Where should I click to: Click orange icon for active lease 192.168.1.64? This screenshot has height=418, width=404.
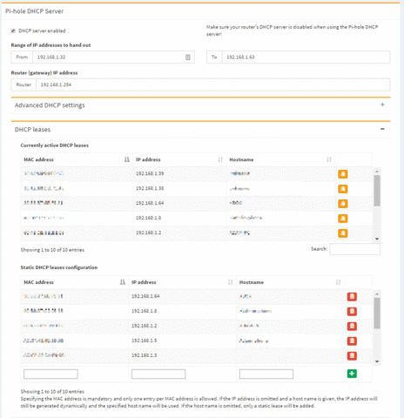tap(342, 204)
